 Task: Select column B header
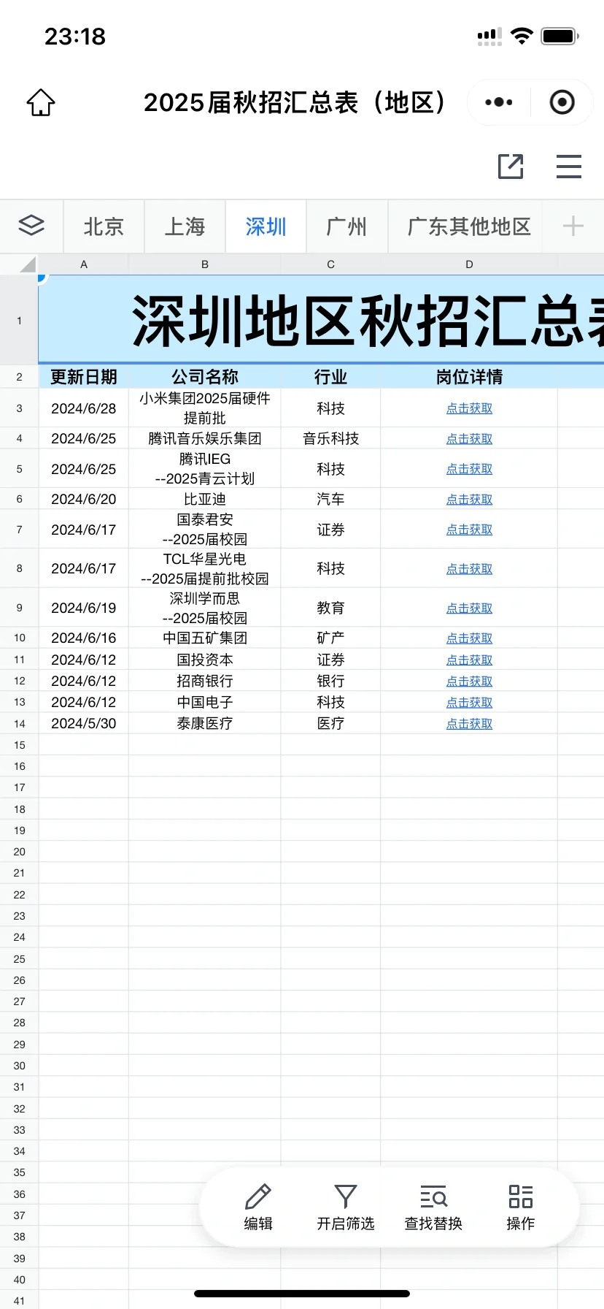[205, 264]
